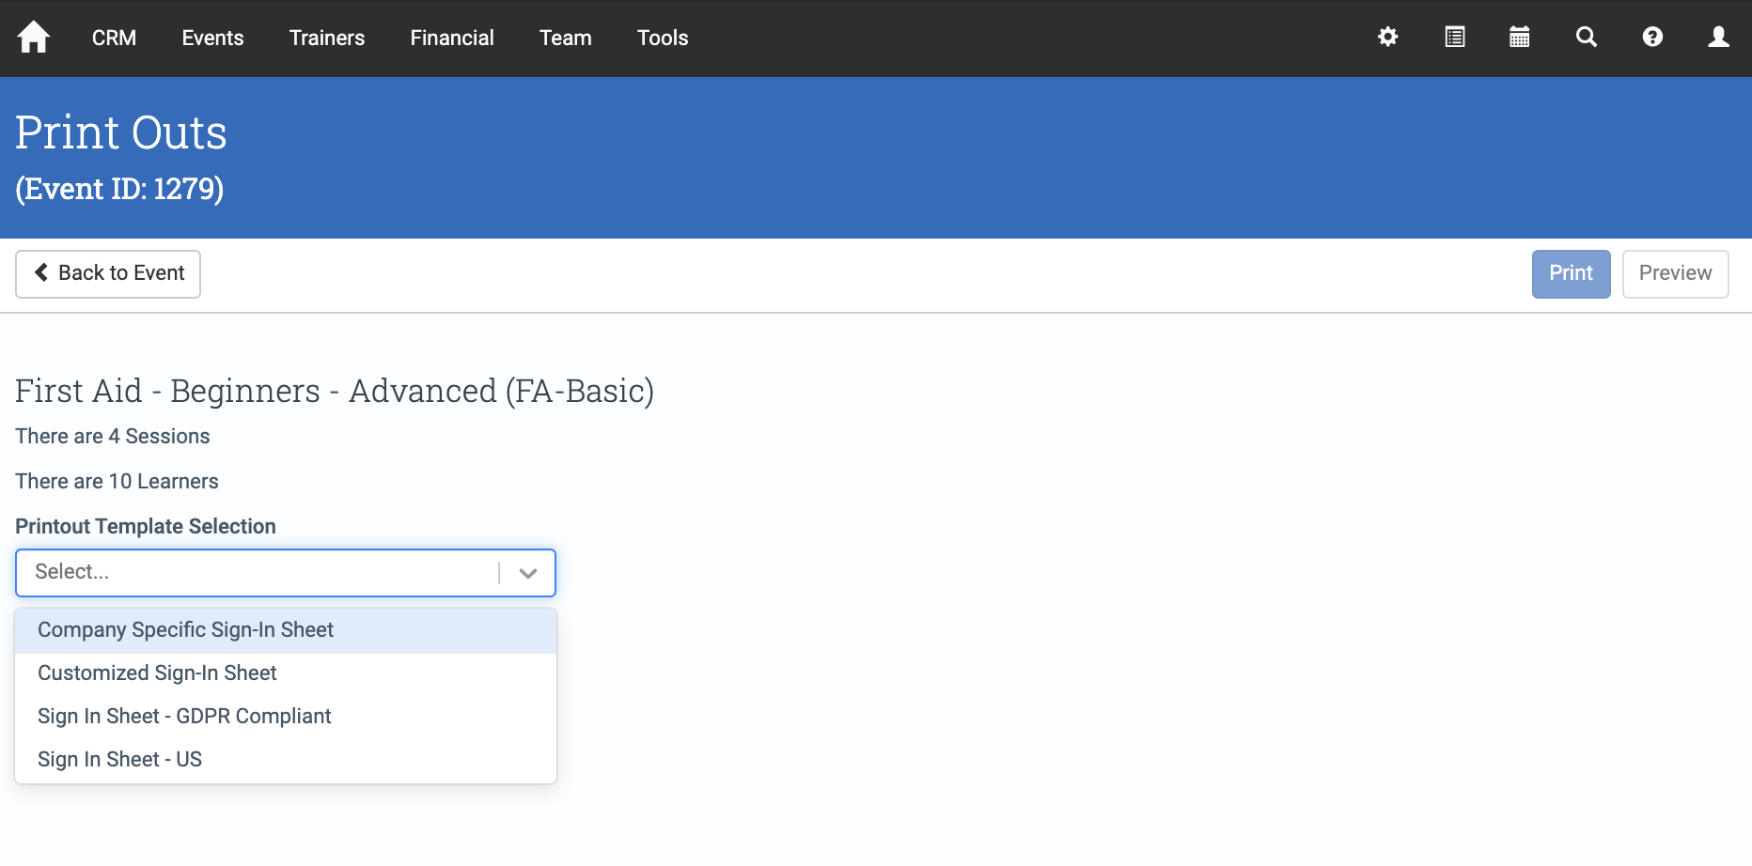Image resolution: width=1752 pixels, height=866 pixels.
Task: Open the calendar icon
Action: click(x=1520, y=38)
